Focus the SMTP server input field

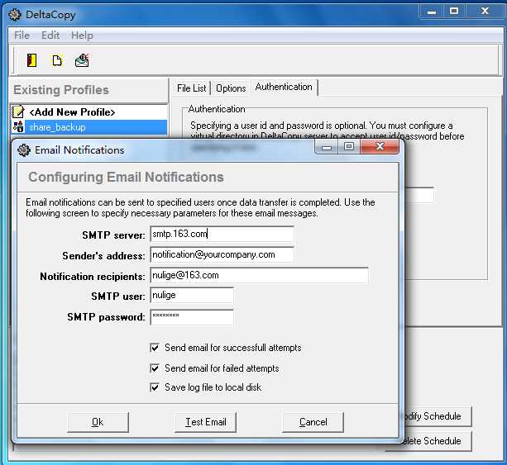click(222, 234)
